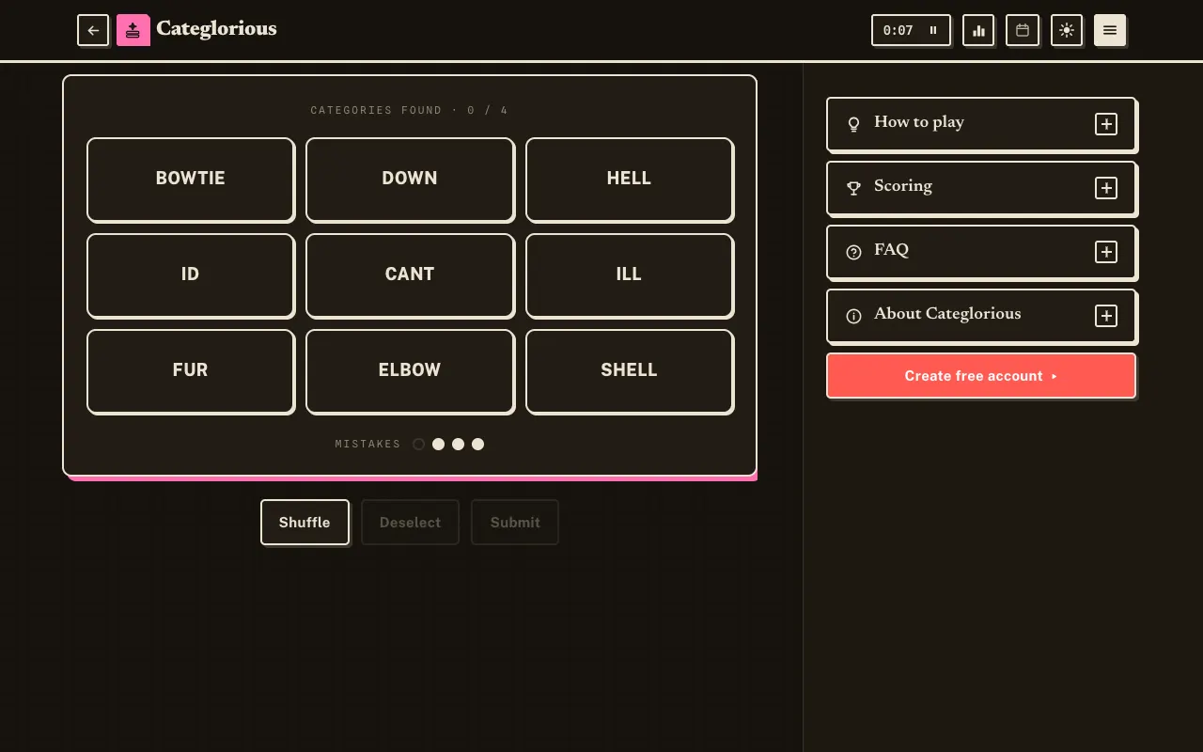Image resolution: width=1203 pixels, height=752 pixels.
Task: Open the hamburger menu
Action: (1110, 30)
